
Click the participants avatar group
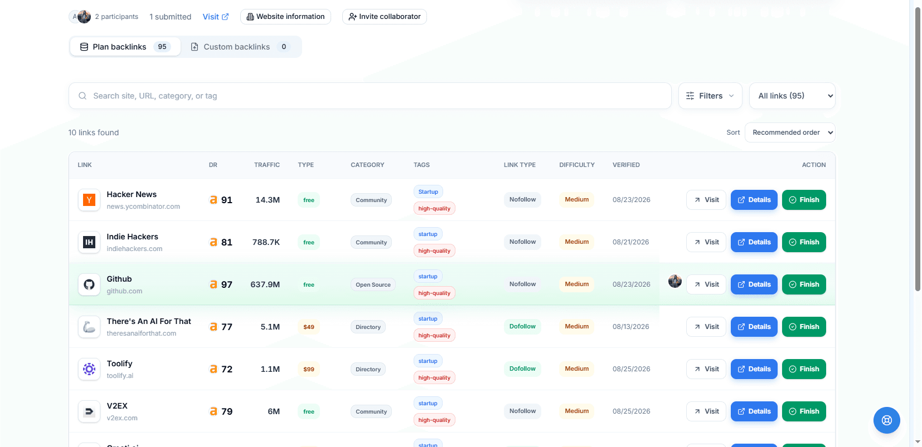[80, 17]
